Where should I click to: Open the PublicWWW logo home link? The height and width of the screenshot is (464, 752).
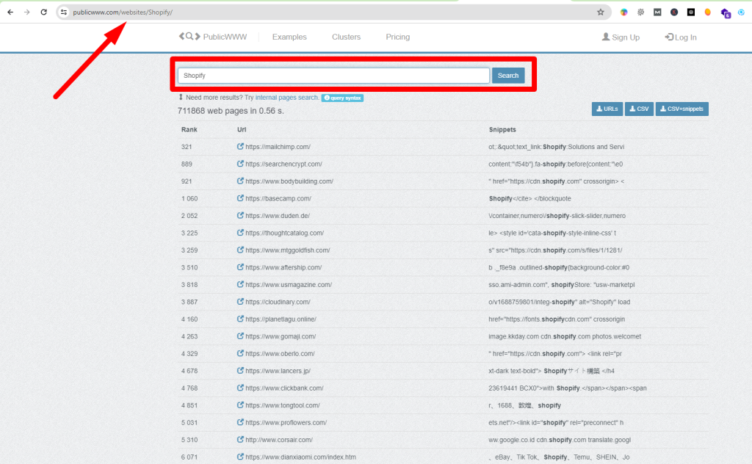213,37
